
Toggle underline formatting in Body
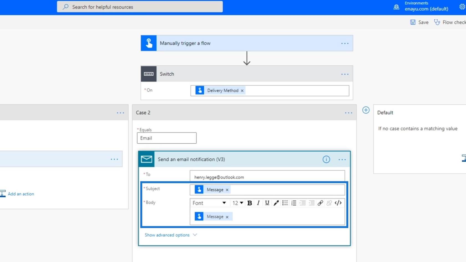pos(267,203)
